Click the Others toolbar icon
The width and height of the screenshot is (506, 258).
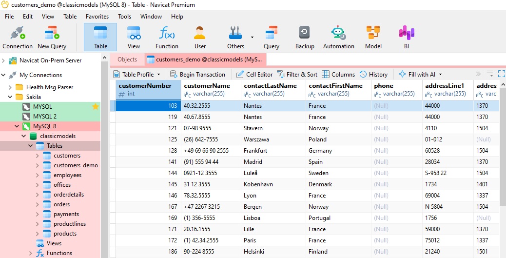click(x=235, y=37)
